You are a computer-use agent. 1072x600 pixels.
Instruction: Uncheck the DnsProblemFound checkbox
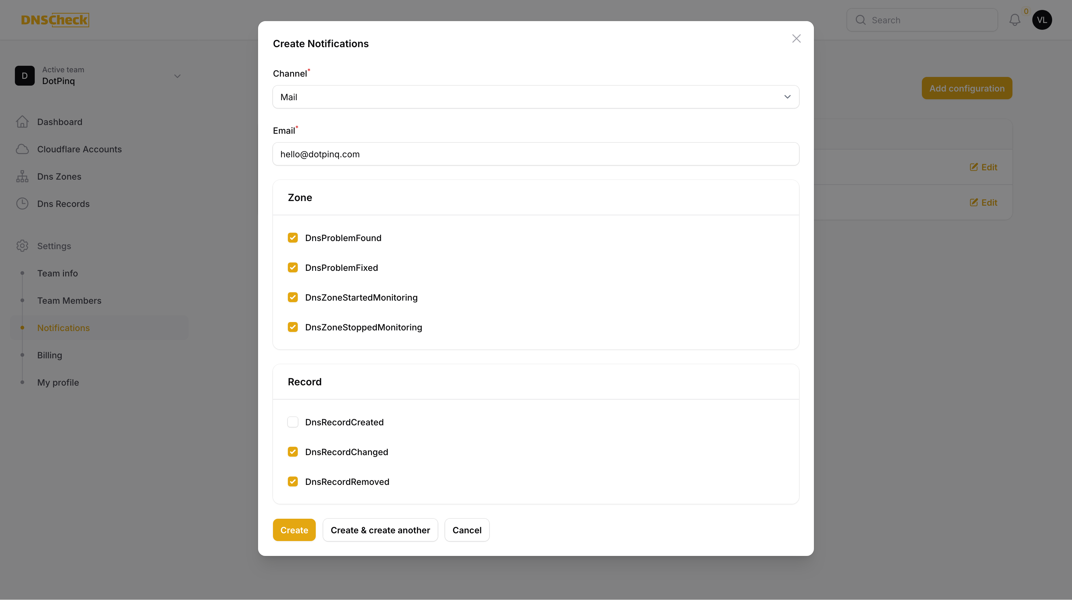pyautogui.click(x=293, y=238)
